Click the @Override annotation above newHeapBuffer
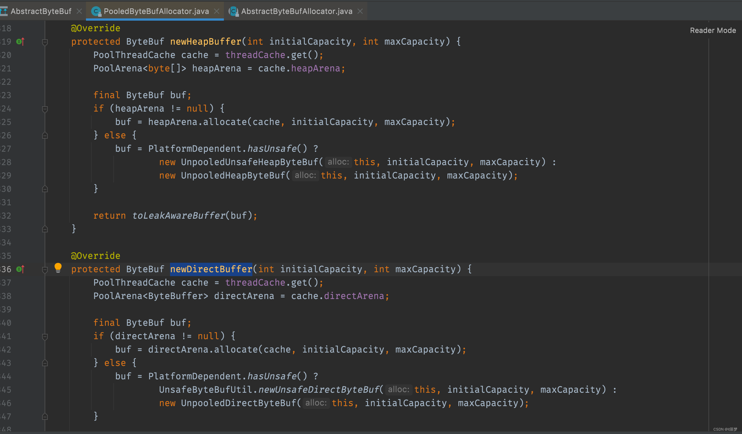The image size is (742, 434). [96, 28]
